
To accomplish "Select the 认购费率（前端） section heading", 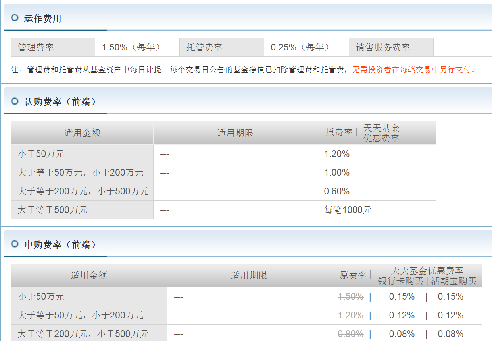I will (60, 102).
